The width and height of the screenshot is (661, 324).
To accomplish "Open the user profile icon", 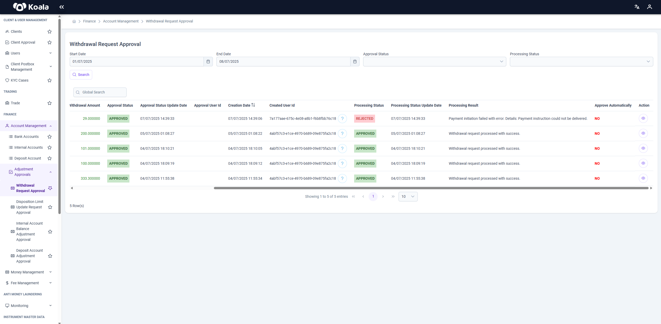I will [649, 7].
